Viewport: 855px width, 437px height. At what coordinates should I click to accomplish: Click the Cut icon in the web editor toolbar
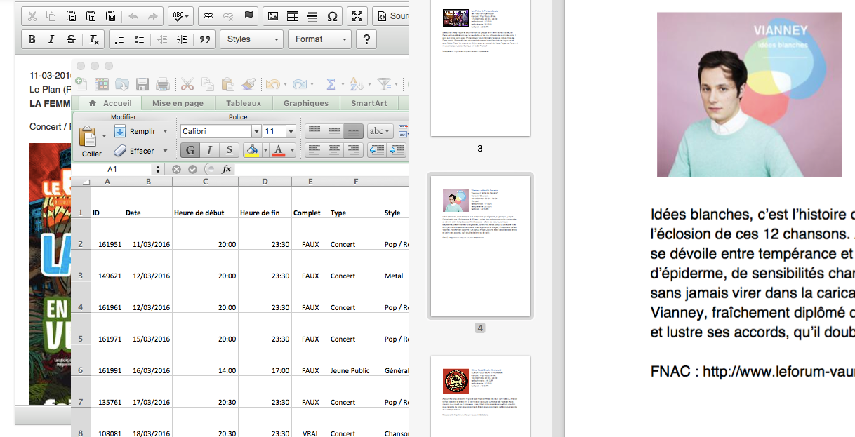coord(32,15)
